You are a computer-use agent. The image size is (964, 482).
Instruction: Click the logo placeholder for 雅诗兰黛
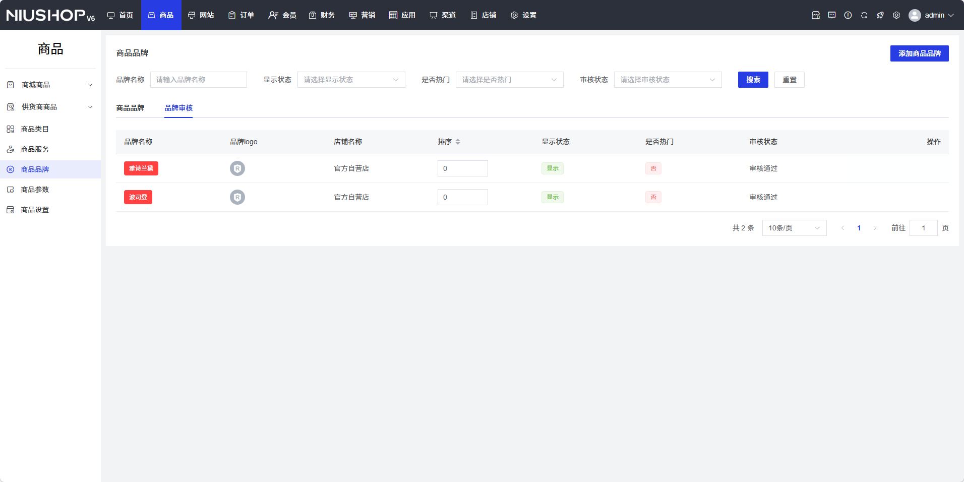pos(237,168)
